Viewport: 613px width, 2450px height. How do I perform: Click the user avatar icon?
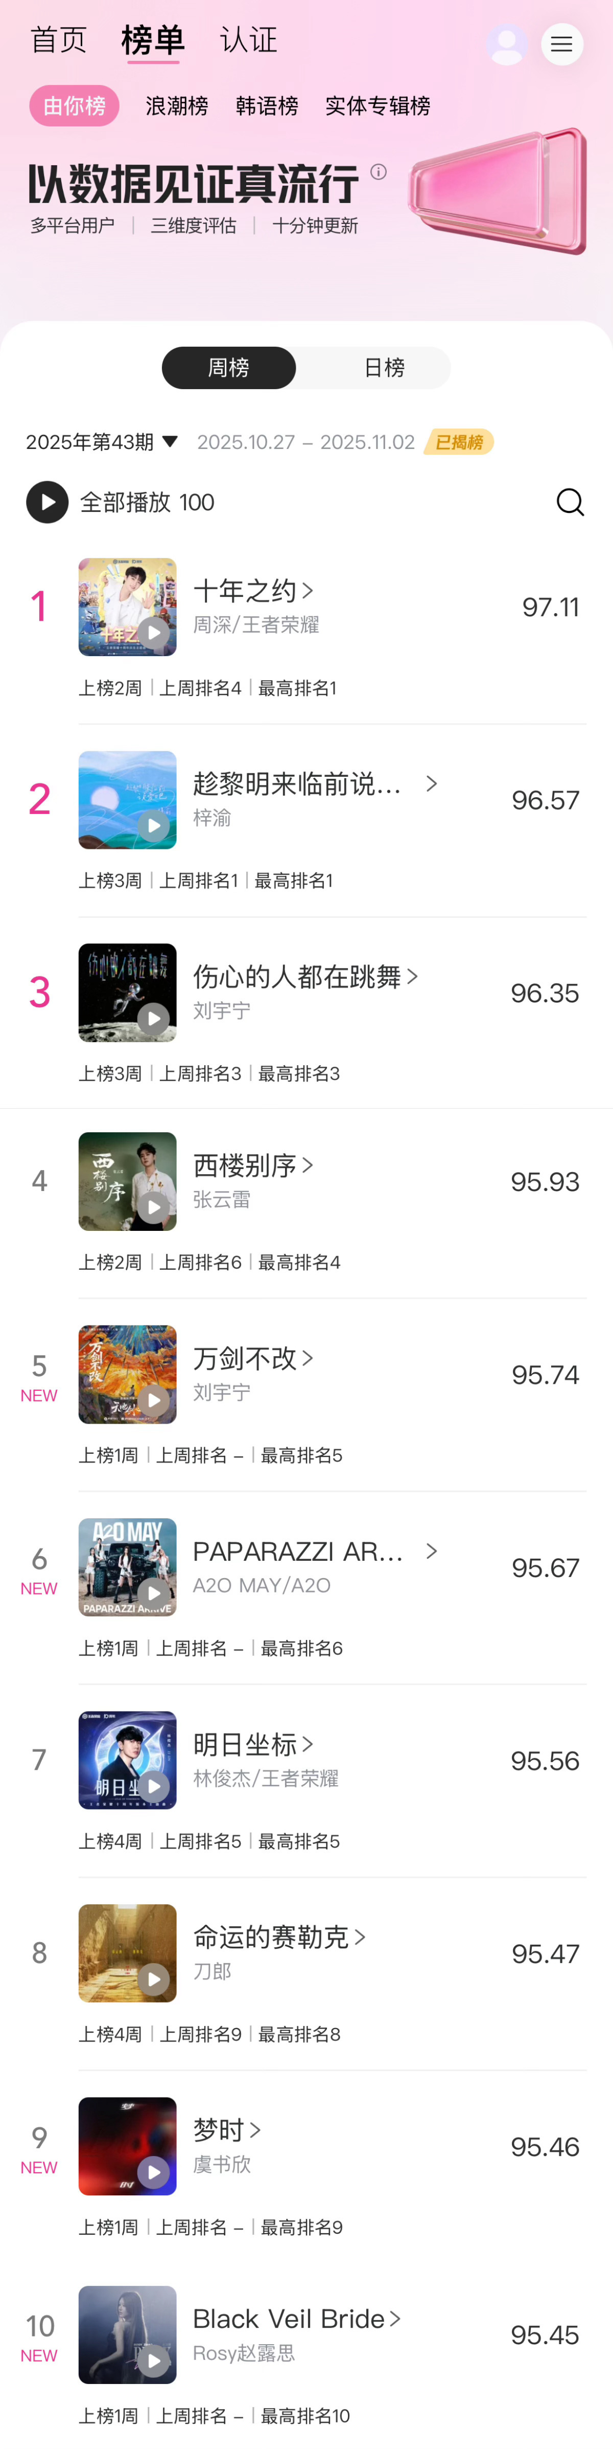click(507, 44)
